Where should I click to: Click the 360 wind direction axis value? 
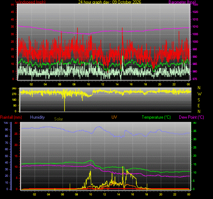click(x=14, y=89)
